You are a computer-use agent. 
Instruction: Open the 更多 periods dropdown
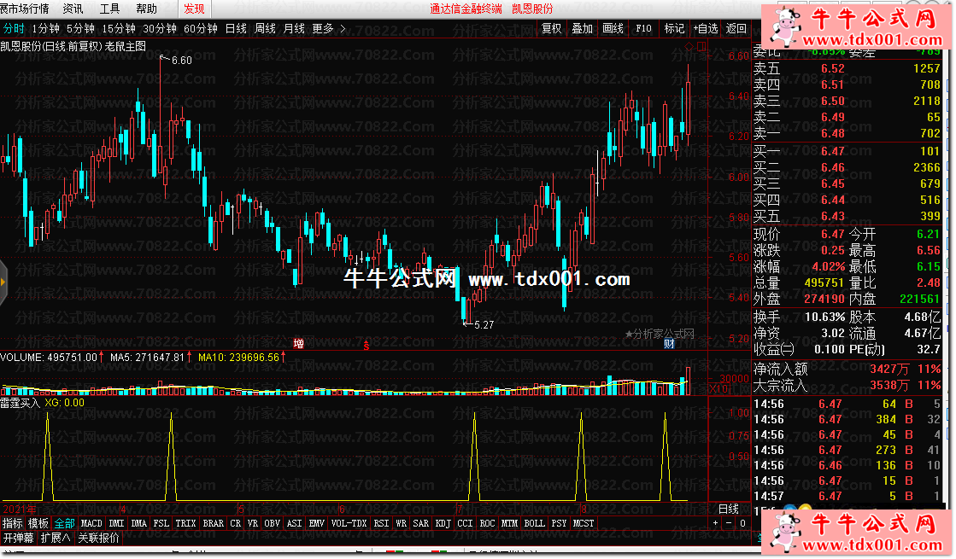coord(329,29)
